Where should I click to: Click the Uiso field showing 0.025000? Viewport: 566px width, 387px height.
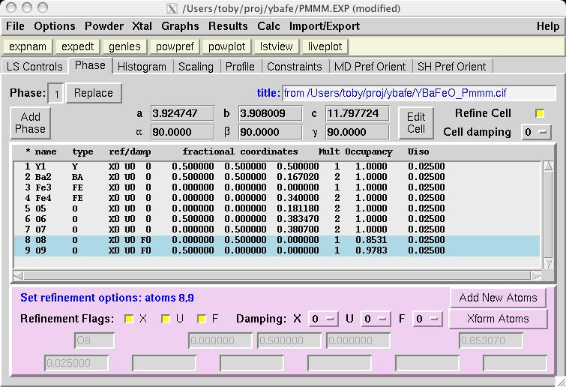click(76, 363)
